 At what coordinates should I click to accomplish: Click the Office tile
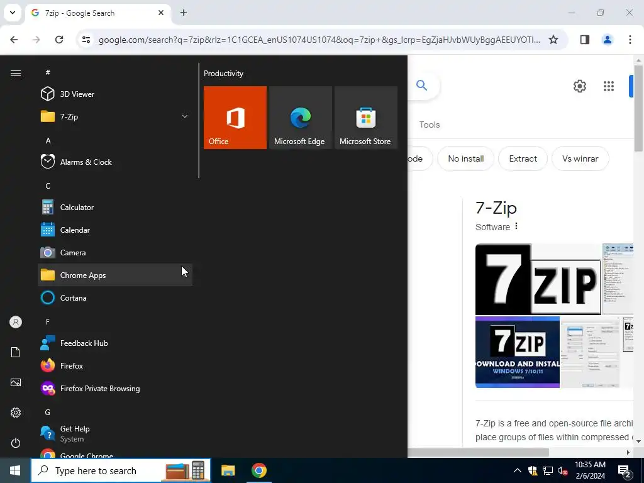point(235,118)
